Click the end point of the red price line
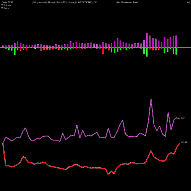Viewport: 191px width, 191px height. tap(180, 143)
